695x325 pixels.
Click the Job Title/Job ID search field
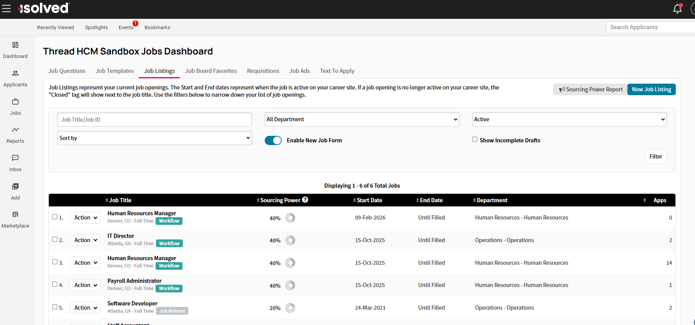coord(154,120)
